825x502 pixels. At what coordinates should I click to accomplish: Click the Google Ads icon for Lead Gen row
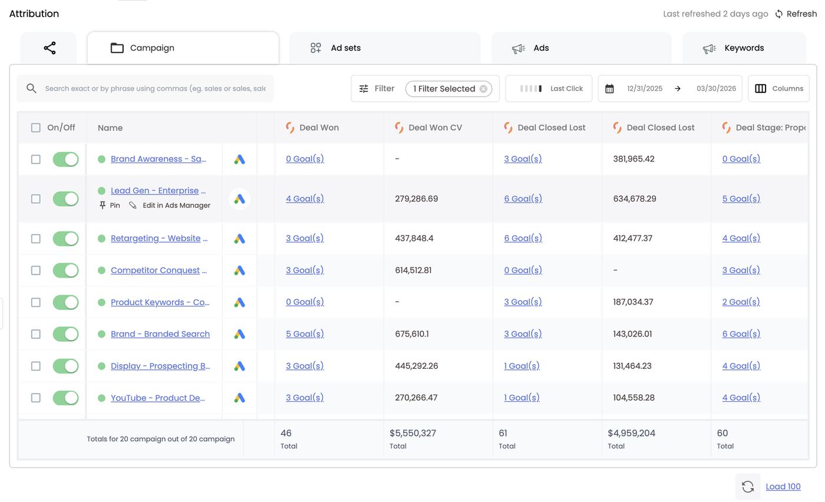[x=239, y=199]
